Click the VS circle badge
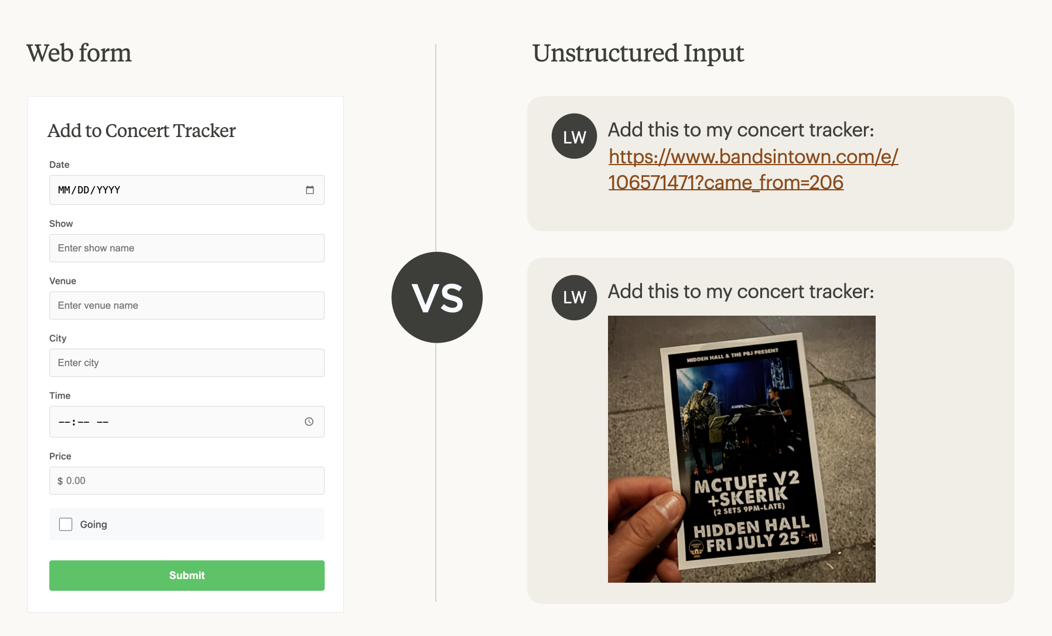Image resolution: width=1052 pixels, height=636 pixels. [437, 298]
